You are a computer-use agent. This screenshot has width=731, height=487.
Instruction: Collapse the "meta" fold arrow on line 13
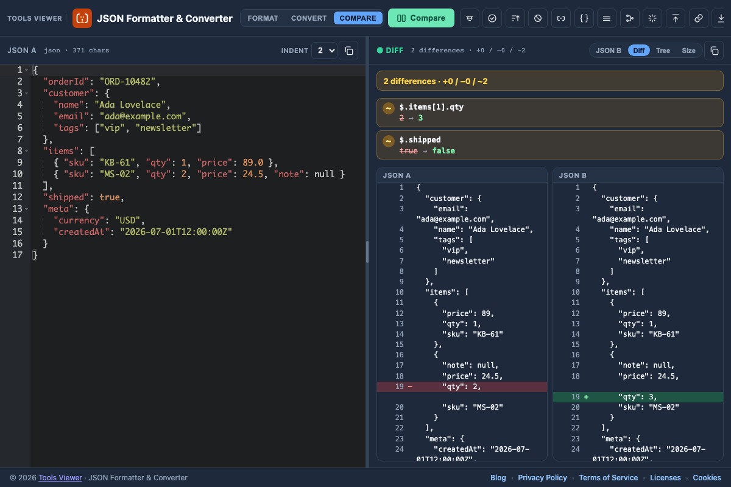(x=27, y=209)
